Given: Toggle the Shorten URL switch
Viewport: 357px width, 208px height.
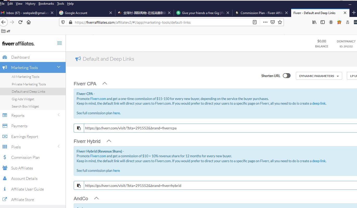Looking at the screenshot, I should tap(286, 76).
